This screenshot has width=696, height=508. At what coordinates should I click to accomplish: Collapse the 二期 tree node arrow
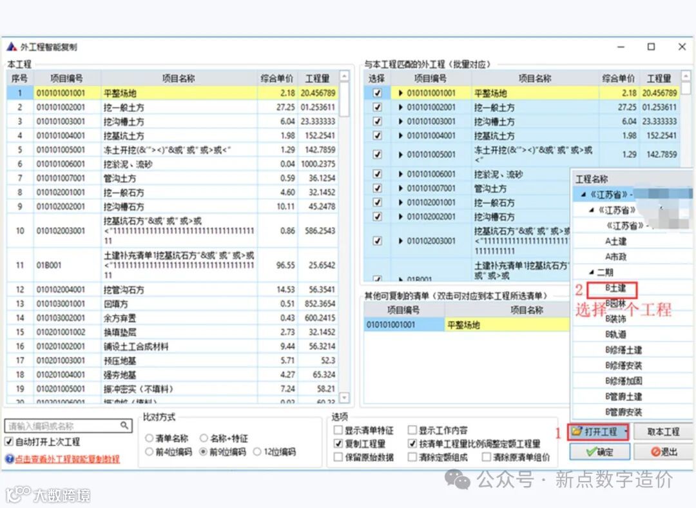coord(591,272)
